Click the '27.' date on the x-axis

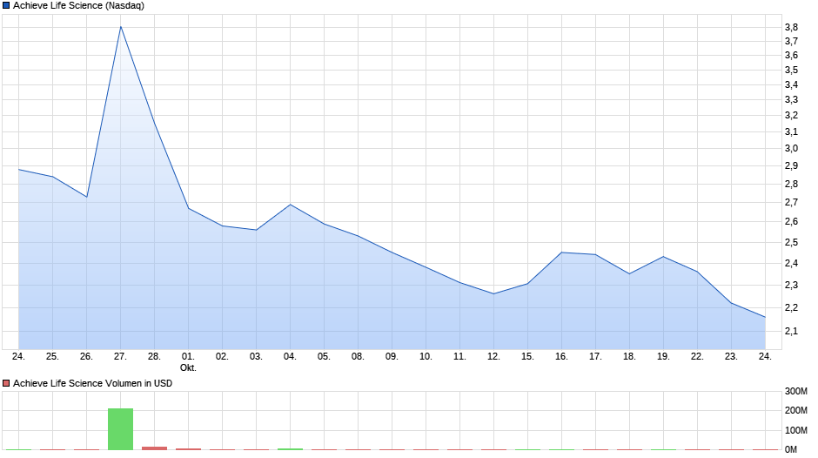(x=120, y=356)
